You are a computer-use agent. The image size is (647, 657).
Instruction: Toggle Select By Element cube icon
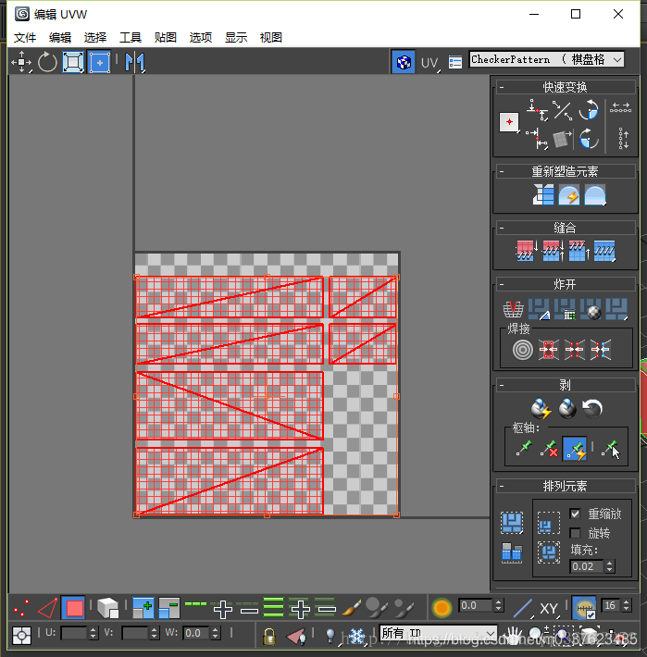coord(108,608)
